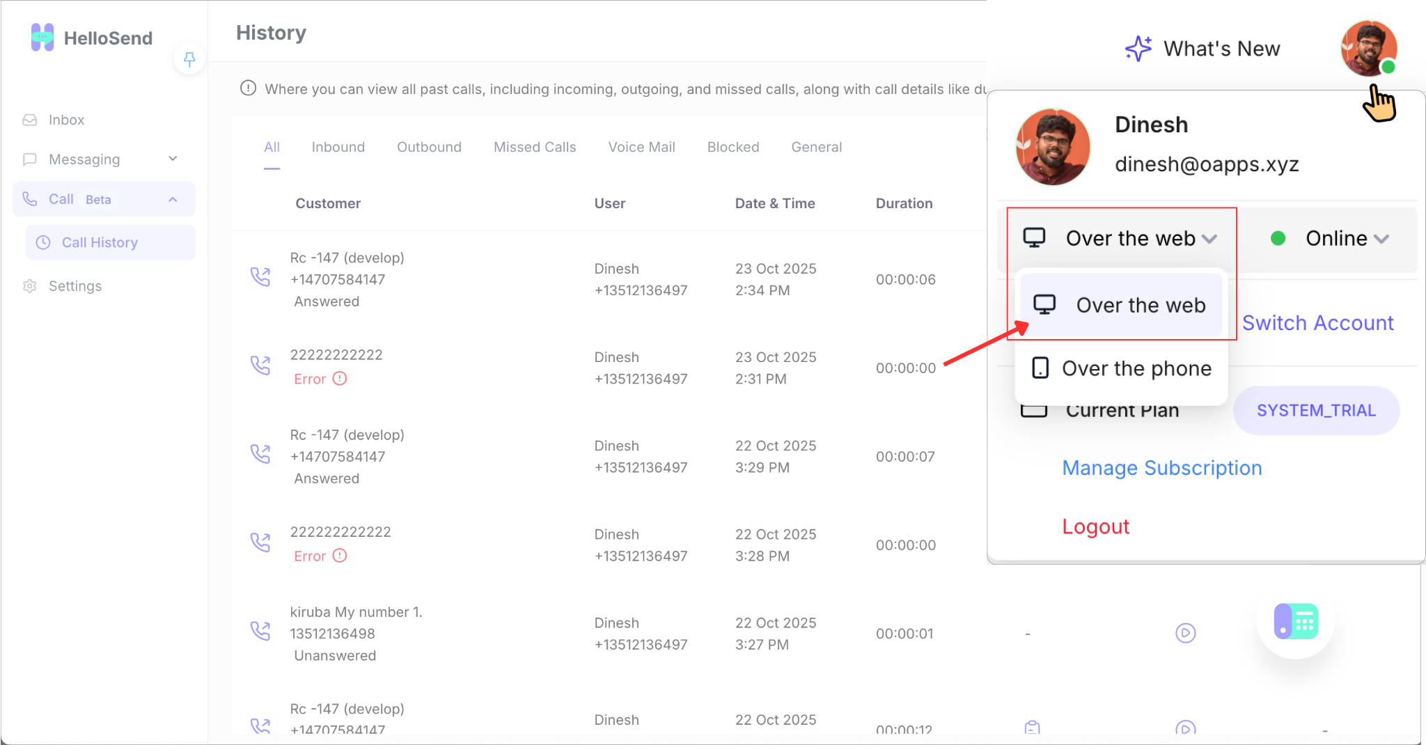Click the profile avatar at top right
Screen dimensions: 1426x745
click(1369, 48)
